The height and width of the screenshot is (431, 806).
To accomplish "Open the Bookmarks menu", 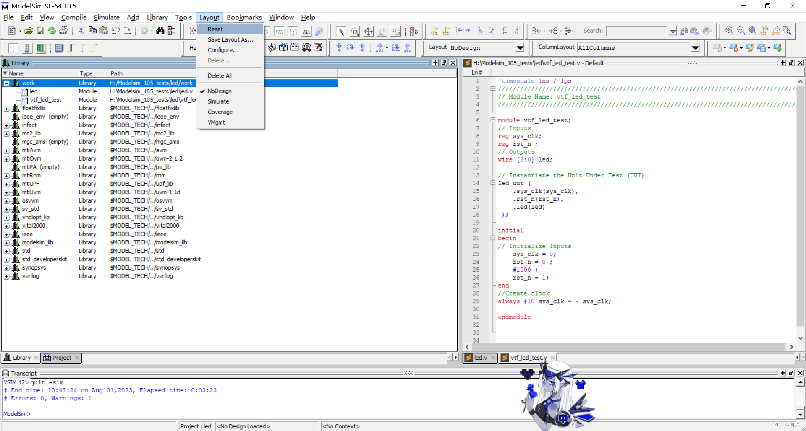I will click(x=244, y=17).
